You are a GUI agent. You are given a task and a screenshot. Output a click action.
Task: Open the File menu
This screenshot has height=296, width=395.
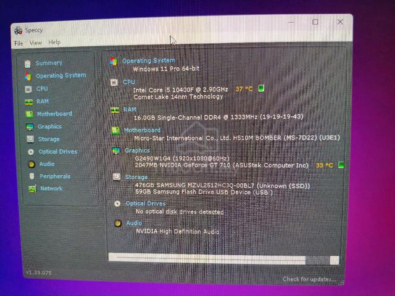tap(19, 43)
